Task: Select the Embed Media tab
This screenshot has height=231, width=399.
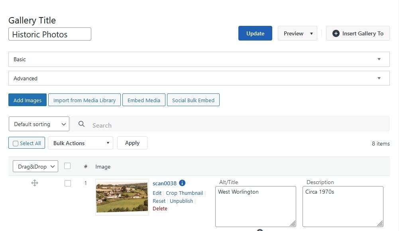Action: click(143, 100)
